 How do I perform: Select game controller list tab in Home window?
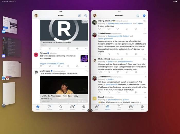point(72,107)
